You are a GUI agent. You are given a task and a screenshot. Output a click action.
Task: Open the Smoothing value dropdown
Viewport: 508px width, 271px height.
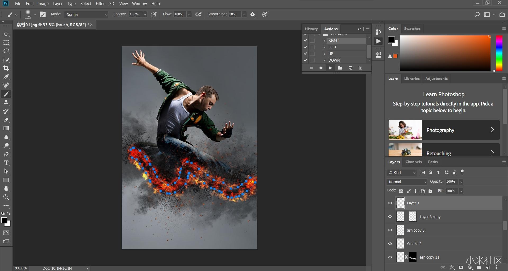(244, 15)
